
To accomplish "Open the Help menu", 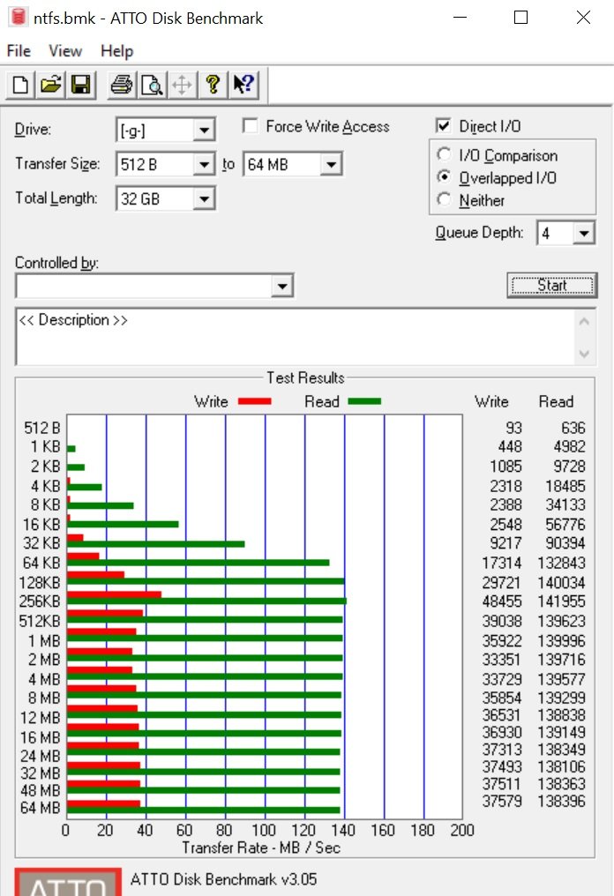I will 116,51.
